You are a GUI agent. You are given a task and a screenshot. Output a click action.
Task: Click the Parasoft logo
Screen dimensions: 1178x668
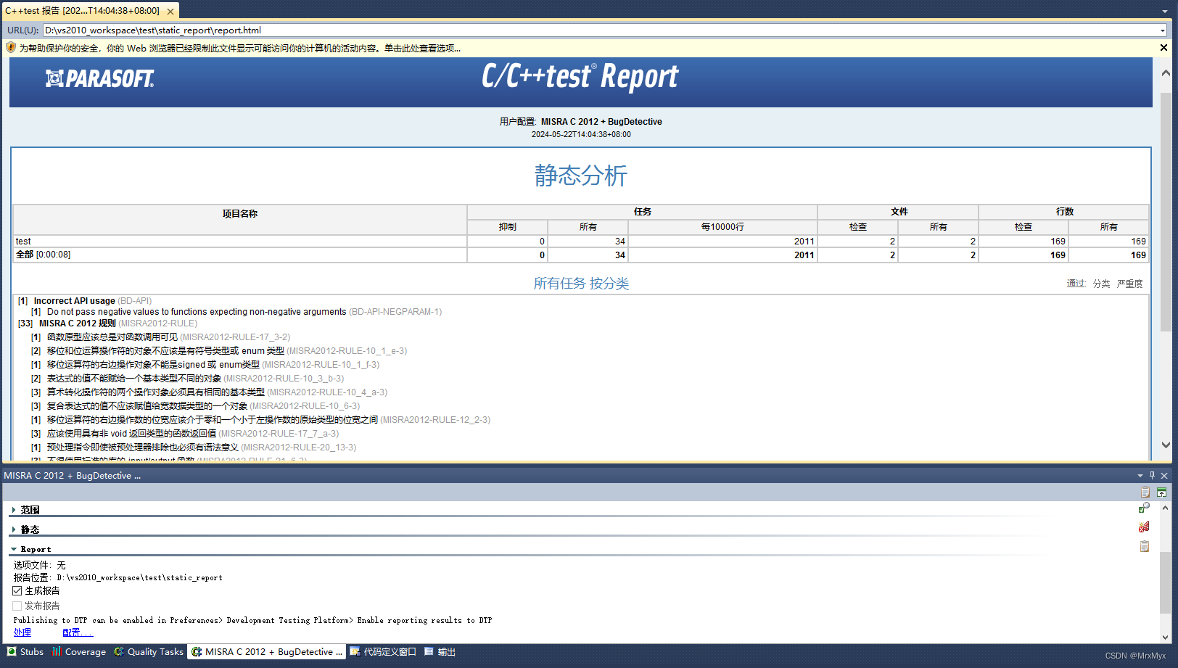(x=100, y=78)
